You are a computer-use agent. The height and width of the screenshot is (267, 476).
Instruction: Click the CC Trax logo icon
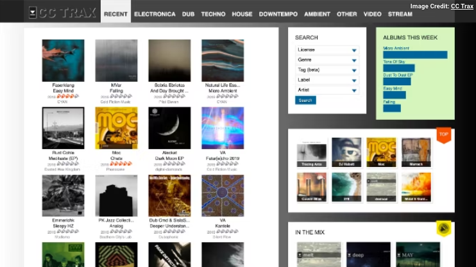click(33, 13)
